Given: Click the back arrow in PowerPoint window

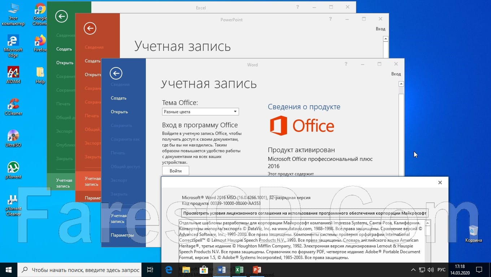Looking at the screenshot, I should click(90, 28).
